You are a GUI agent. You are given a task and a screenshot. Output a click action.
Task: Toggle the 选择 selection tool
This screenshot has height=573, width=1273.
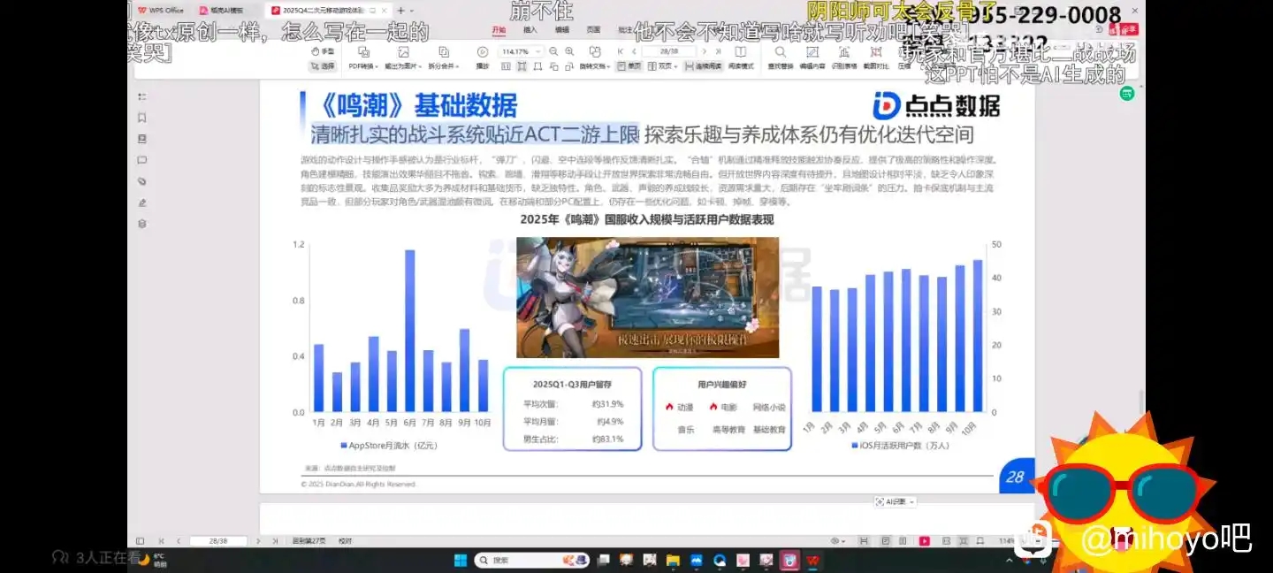click(x=323, y=66)
